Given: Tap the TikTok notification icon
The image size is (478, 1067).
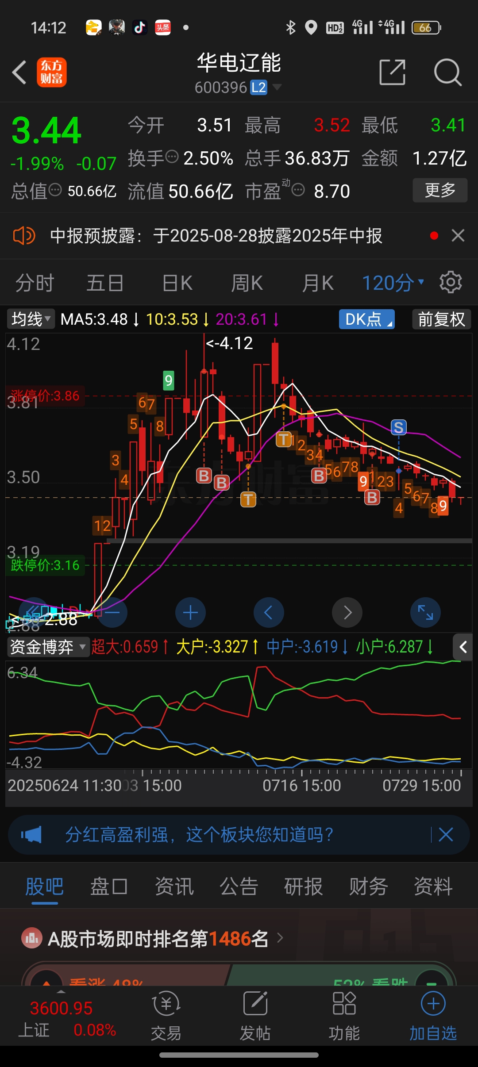Looking at the screenshot, I should click(x=140, y=27).
